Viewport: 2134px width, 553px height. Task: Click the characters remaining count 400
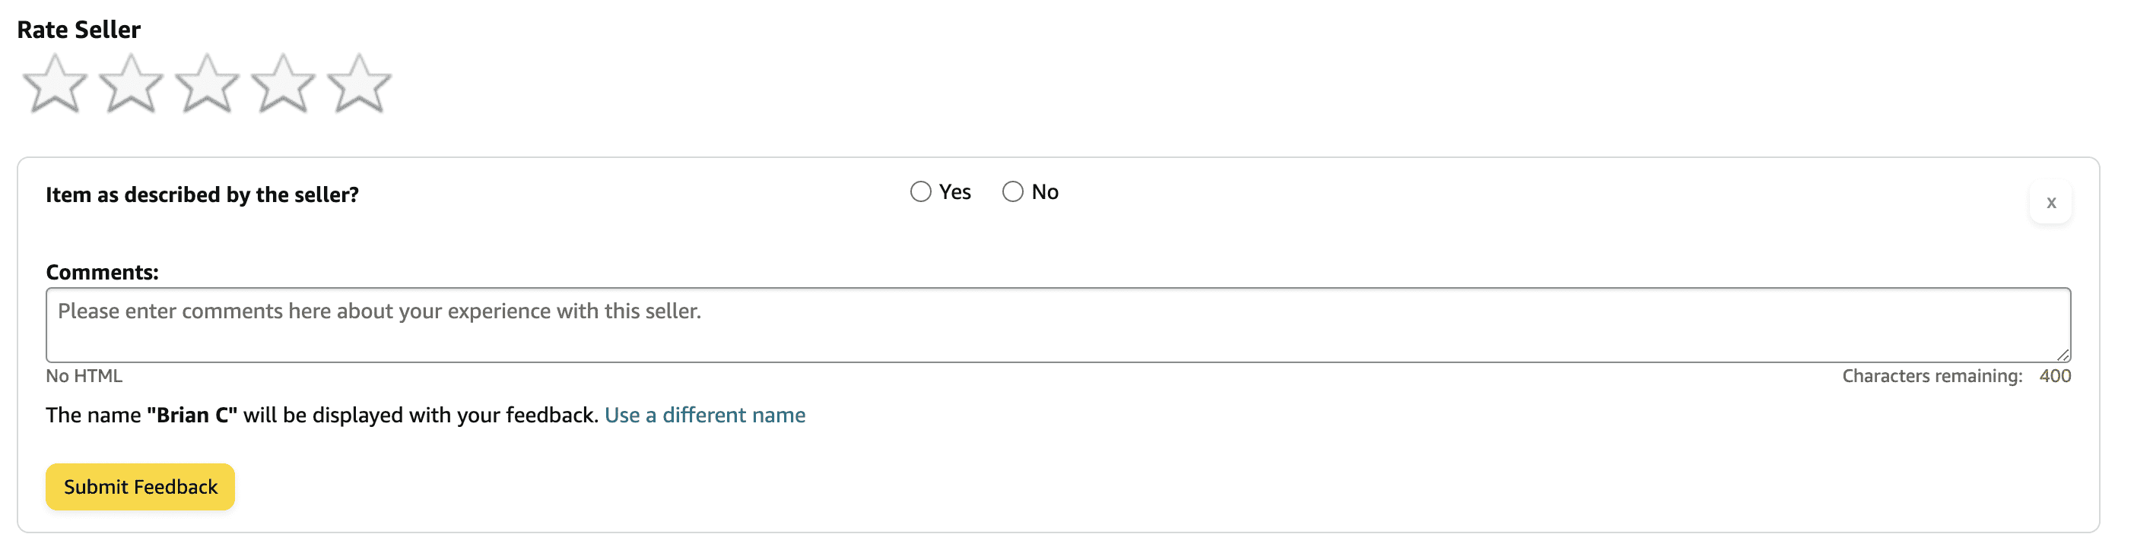pyautogui.click(x=2054, y=376)
